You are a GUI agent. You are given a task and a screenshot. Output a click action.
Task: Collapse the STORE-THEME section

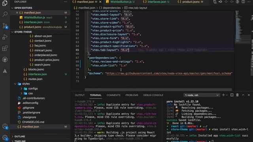tap(12, 32)
